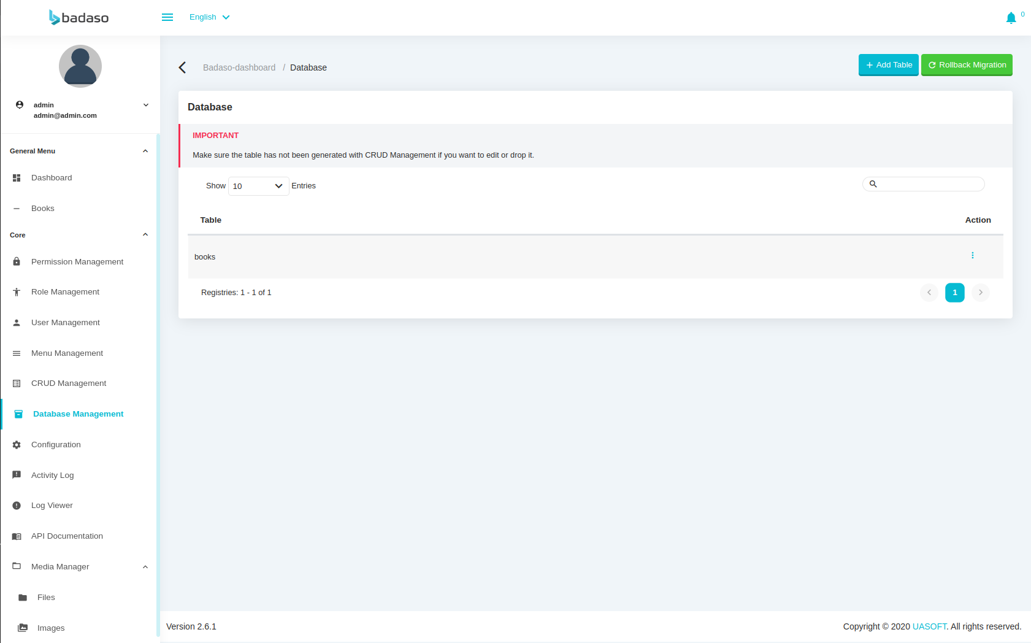Screen dimensions: 1031x643
Task: Click the search magnifier icon
Action: coord(873,184)
